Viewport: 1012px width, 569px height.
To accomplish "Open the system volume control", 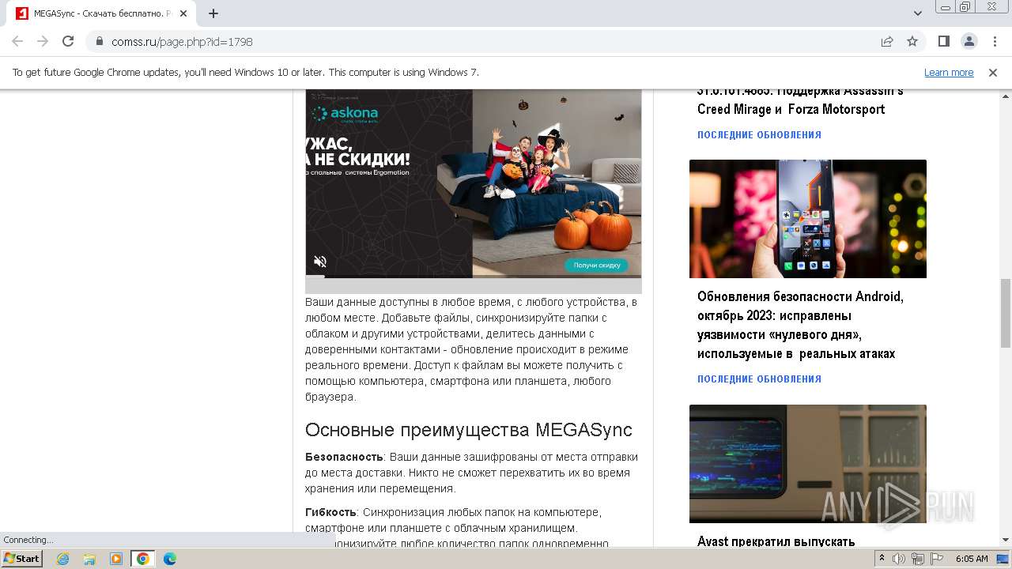I will coord(899,559).
